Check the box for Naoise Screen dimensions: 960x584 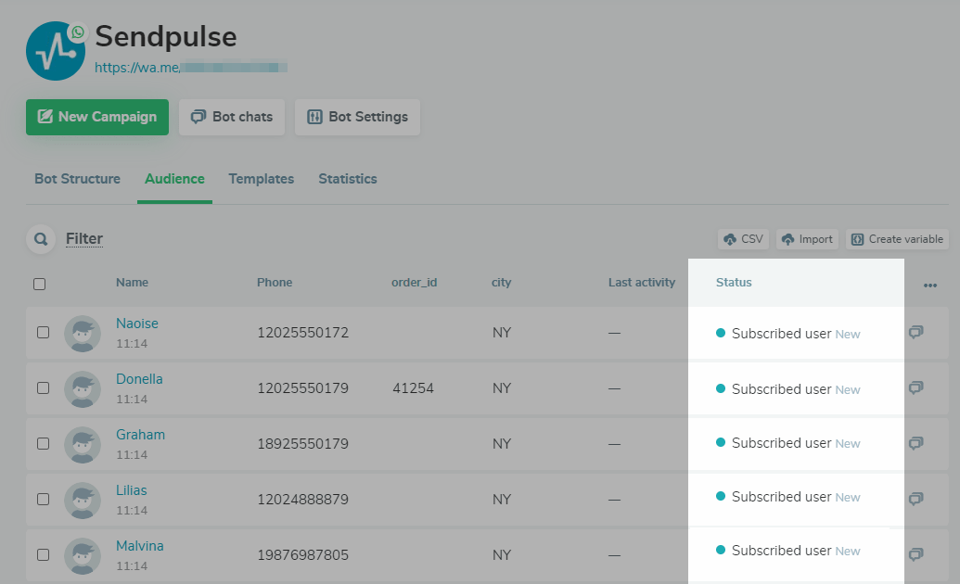tap(44, 332)
